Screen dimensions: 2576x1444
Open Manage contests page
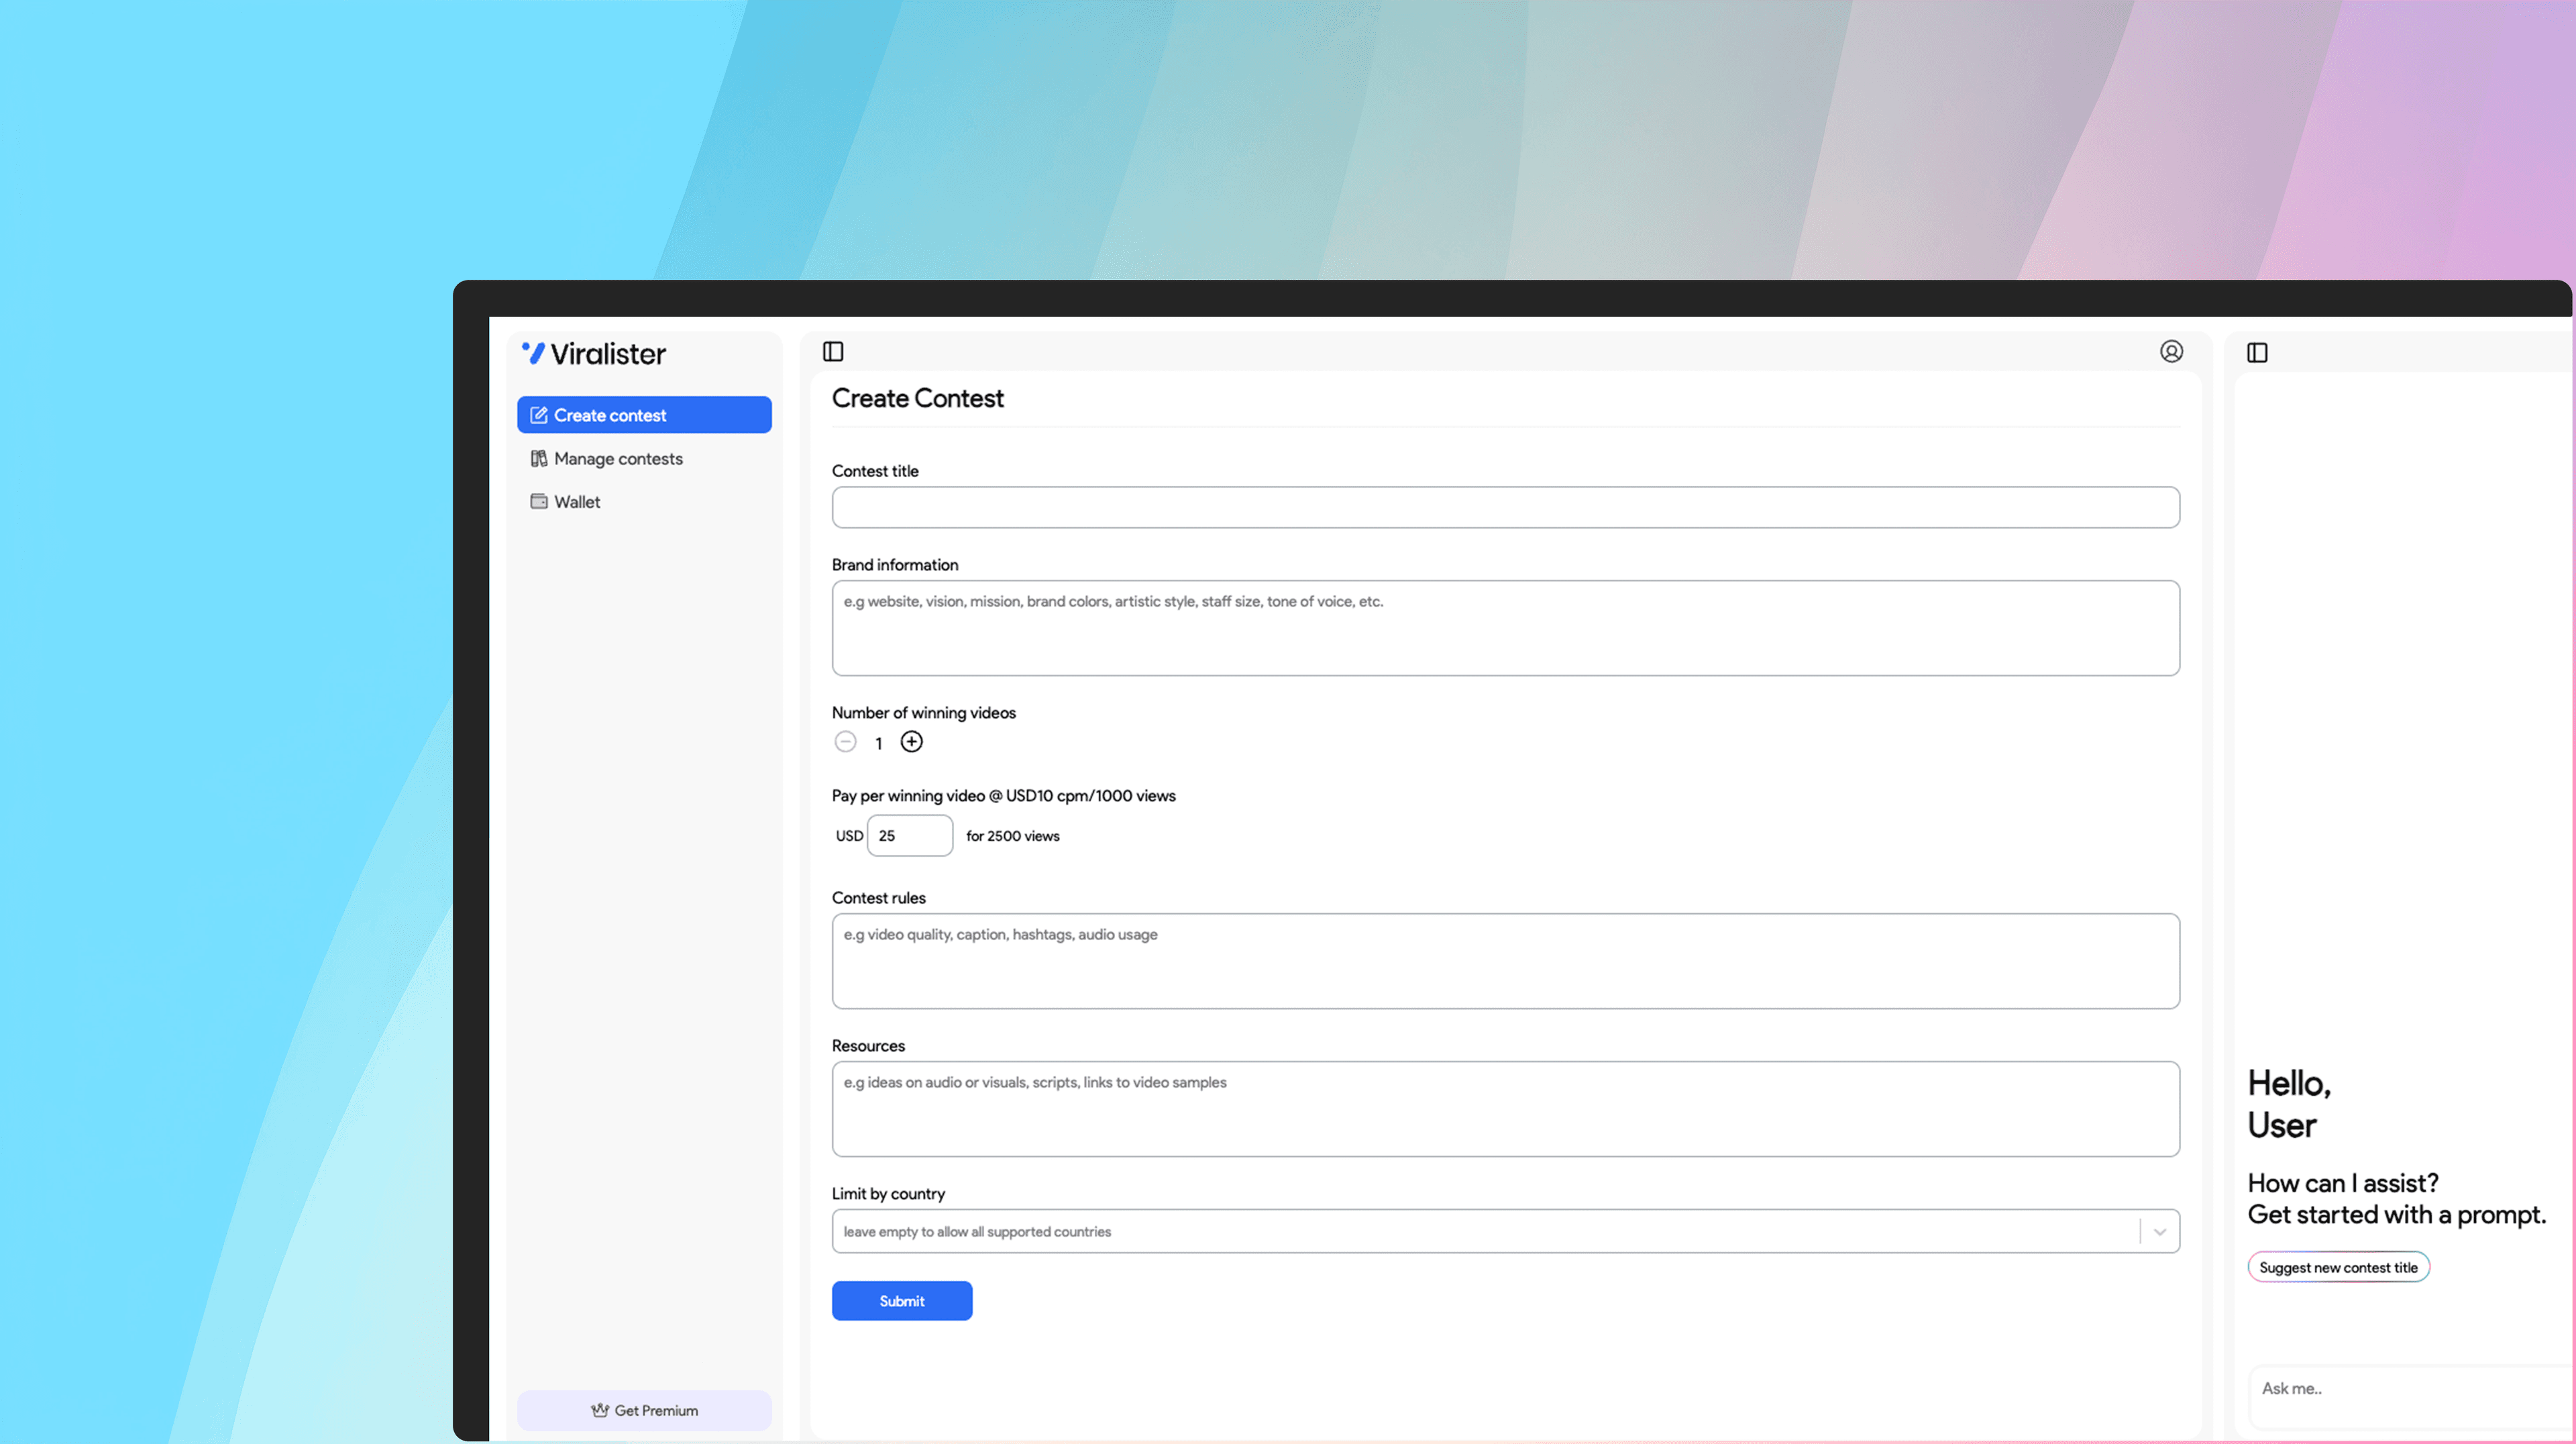pos(618,458)
